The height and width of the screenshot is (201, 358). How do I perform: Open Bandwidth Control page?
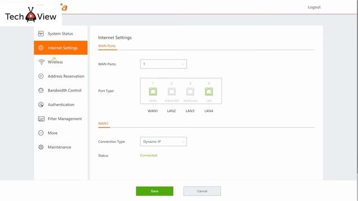coord(61,90)
